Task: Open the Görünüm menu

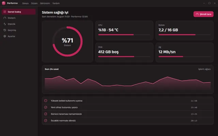Action: pyautogui.click(x=45, y=3)
